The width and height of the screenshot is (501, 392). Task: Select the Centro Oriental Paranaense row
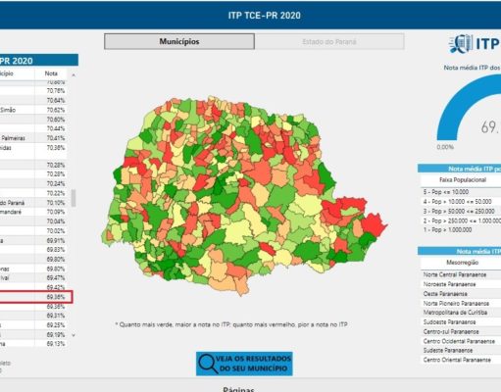click(x=461, y=360)
